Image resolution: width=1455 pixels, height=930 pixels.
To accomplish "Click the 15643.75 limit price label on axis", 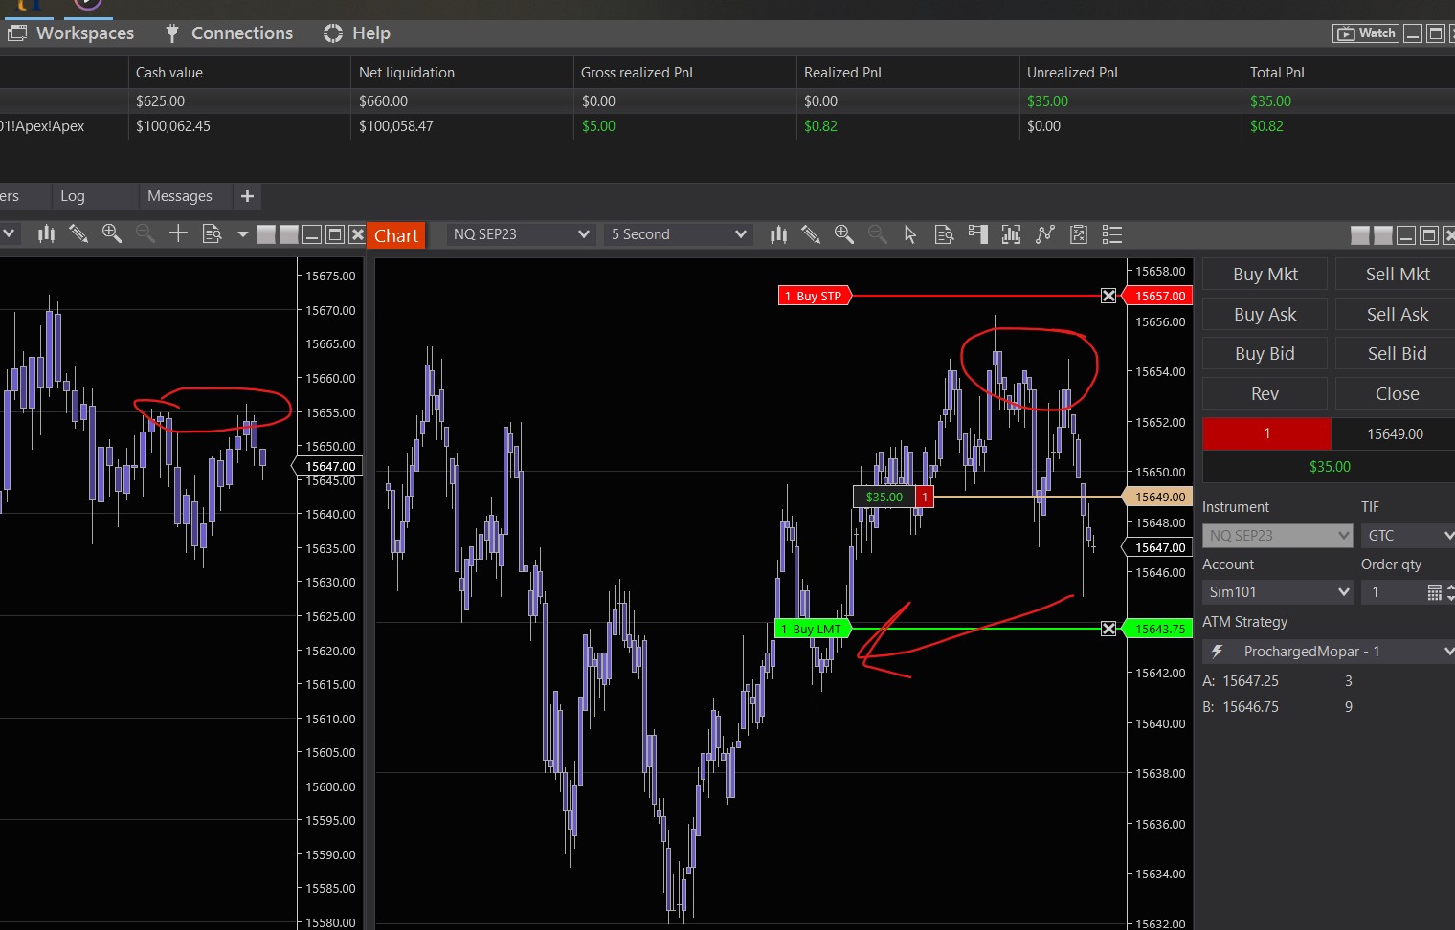I will tap(1156, 629).
